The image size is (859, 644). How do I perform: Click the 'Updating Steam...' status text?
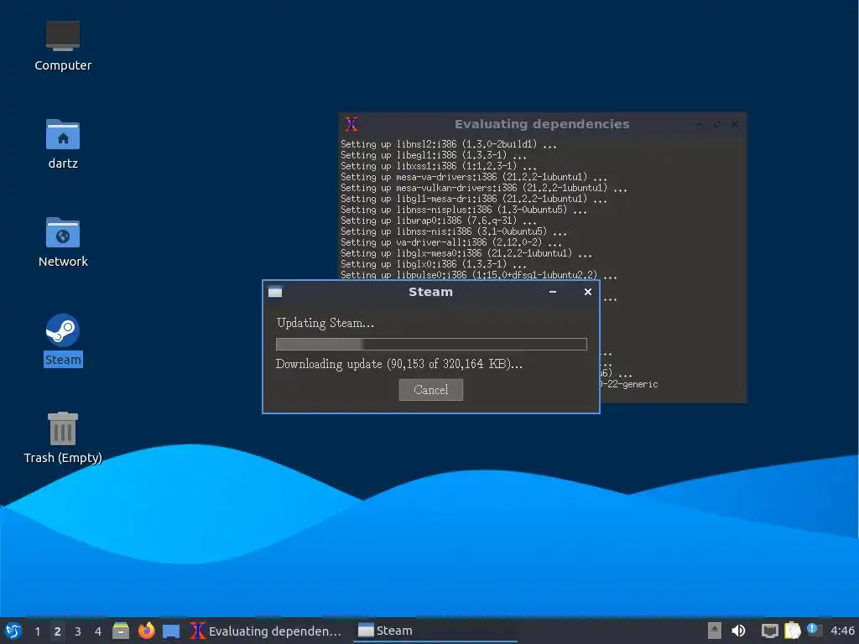(325, 323)
